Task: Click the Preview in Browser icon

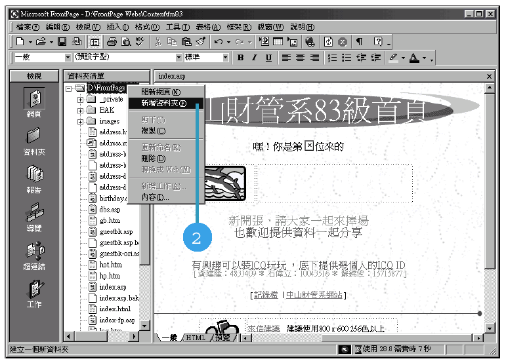Action: (x=126, y=41)
